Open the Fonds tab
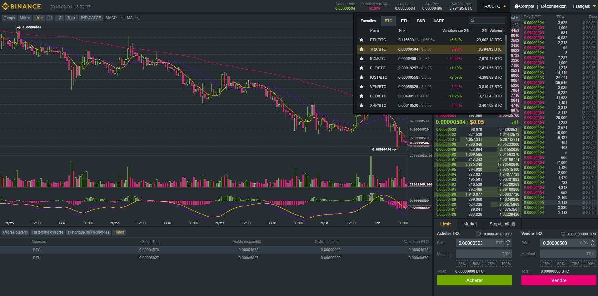The image size is (598, 296). [x=119, y=232]
